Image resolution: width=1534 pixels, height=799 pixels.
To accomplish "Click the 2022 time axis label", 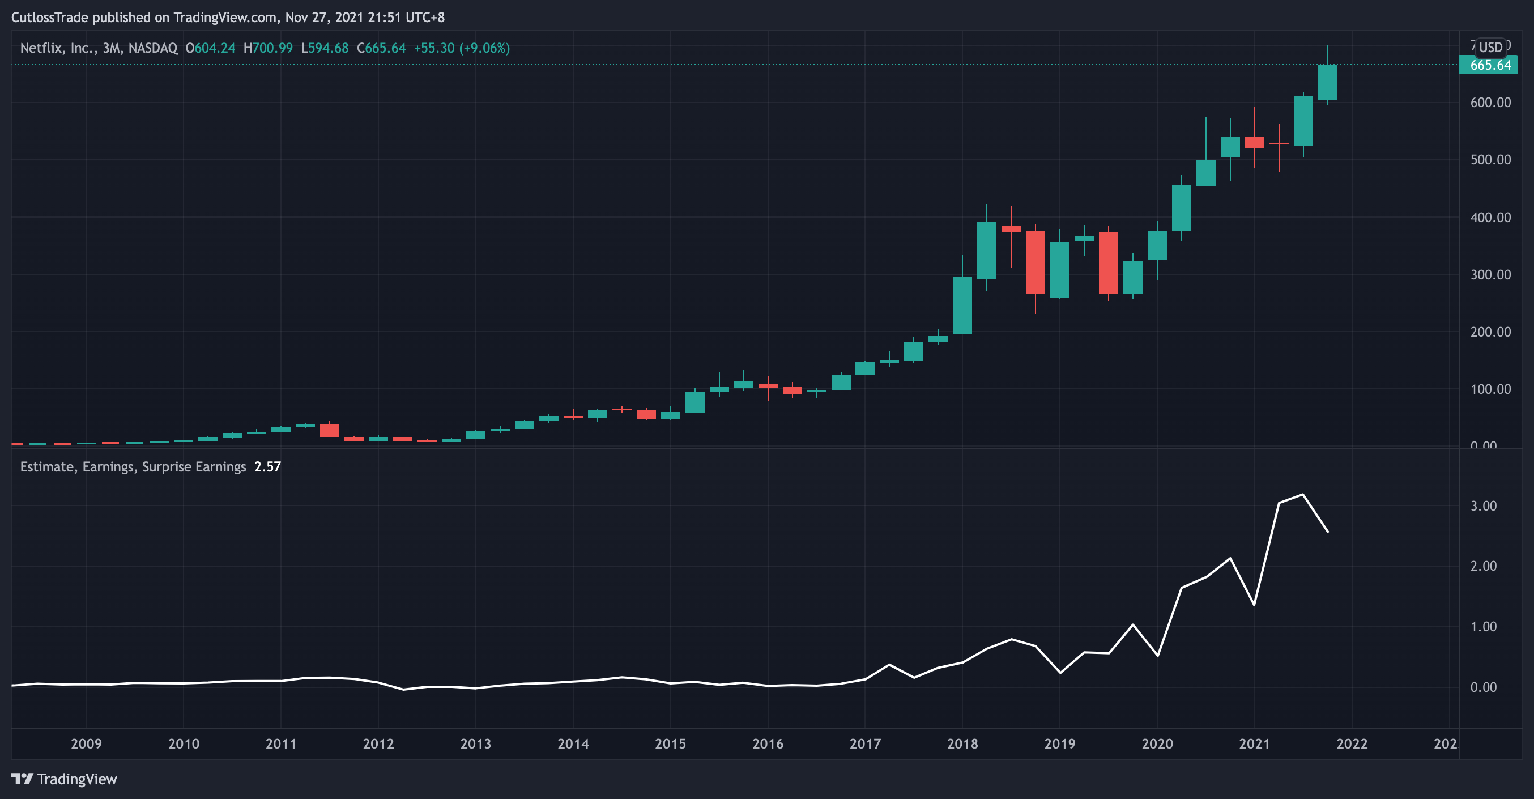I will tap(1352, 743).
